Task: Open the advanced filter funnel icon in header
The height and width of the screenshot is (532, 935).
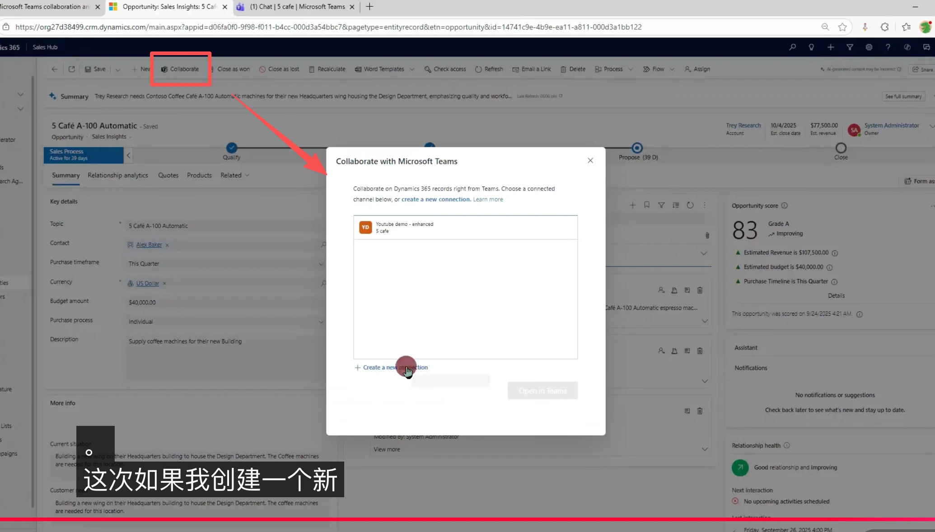Action: click(850, 47)
